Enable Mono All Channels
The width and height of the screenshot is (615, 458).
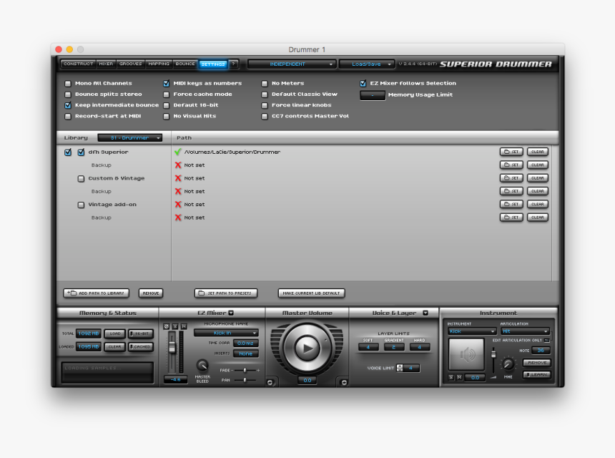point(67,82)
